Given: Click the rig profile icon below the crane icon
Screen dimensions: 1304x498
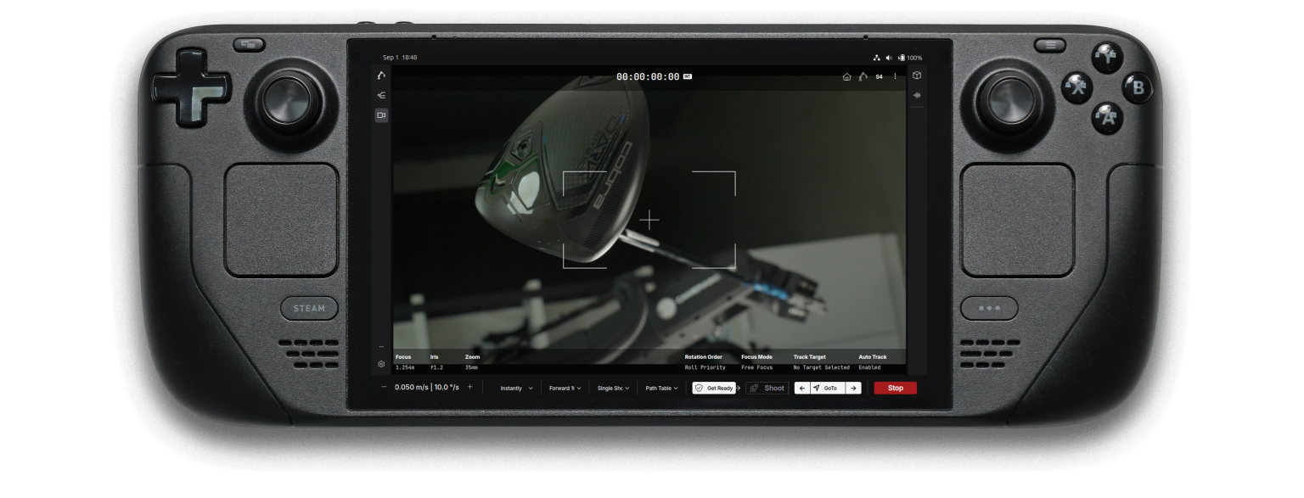Looking at the screenshot, I should [x=381, y=95].
